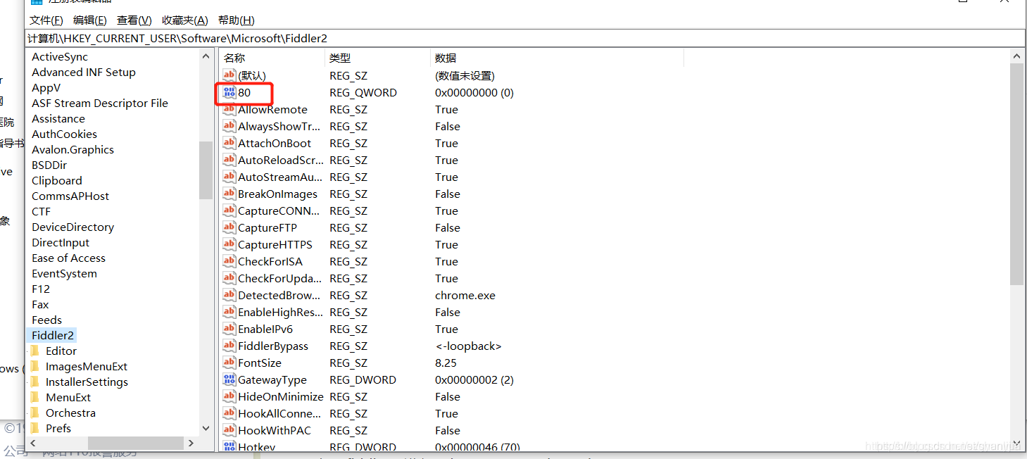Select the DetectedBrow... value name
Screen dimensions: 1027x459
279,295
